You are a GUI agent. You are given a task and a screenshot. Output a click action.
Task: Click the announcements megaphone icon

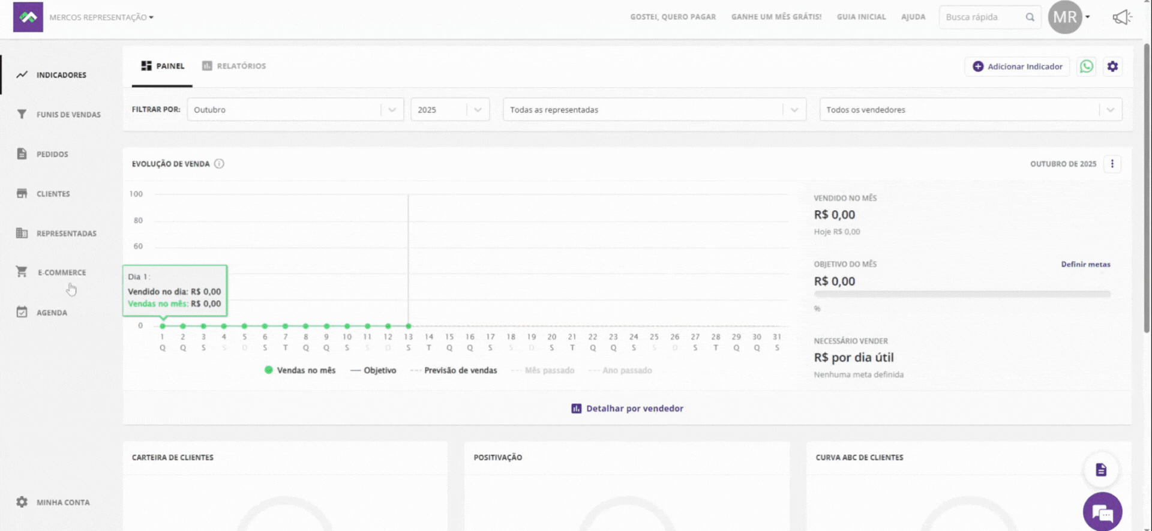1121,17
